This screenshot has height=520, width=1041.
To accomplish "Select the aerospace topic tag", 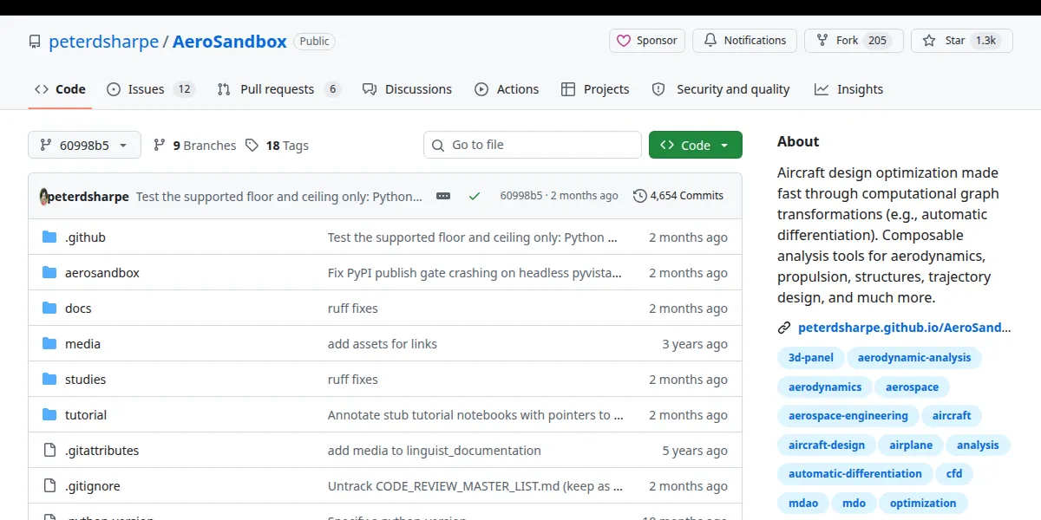I will pos(913,387).
